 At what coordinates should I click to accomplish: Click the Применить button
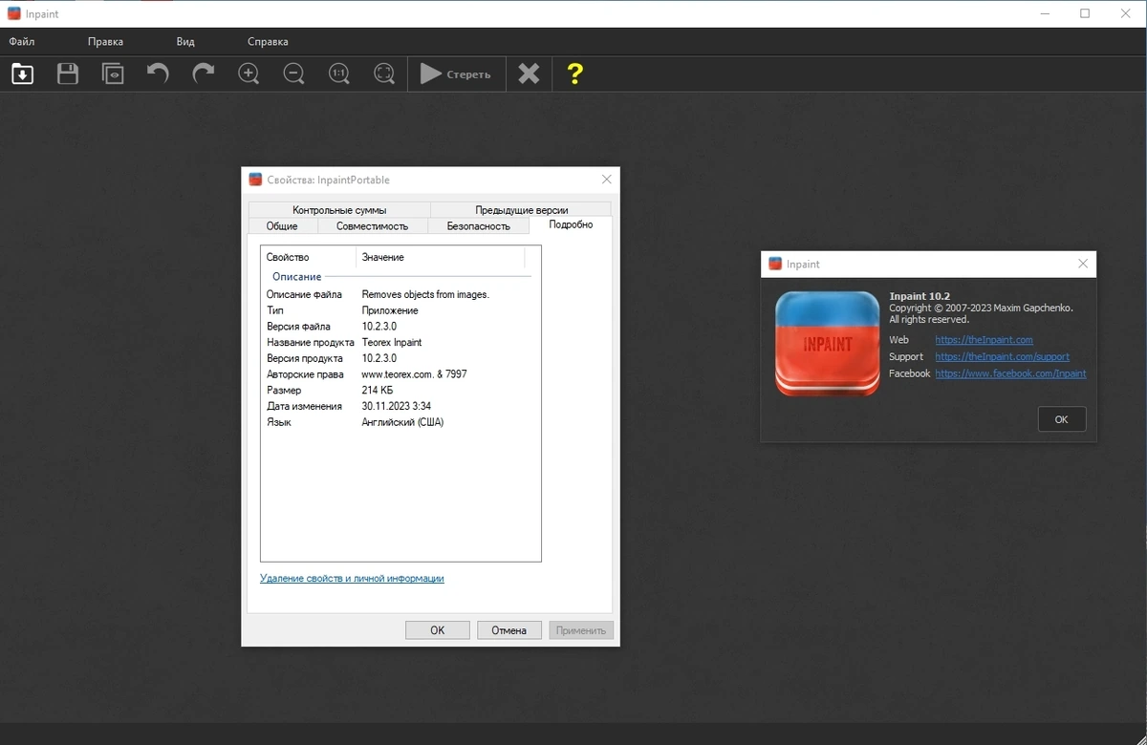click(581, 630)
